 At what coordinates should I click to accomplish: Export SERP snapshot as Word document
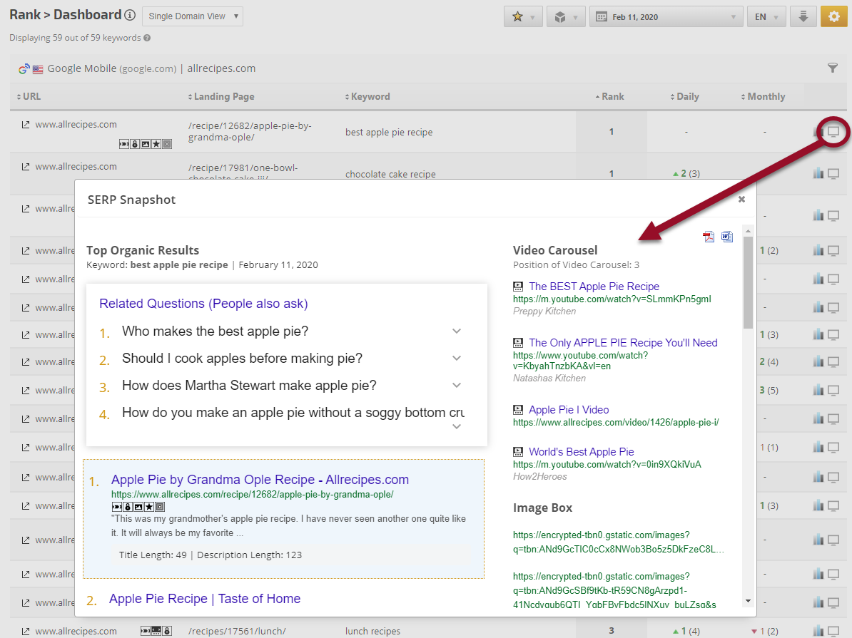tap(727, 237)
